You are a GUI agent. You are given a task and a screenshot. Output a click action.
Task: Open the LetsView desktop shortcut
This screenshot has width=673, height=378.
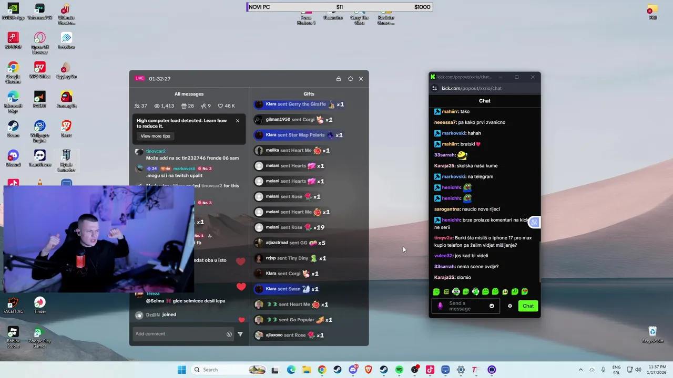pyautogui.click(x=66, y=41)
